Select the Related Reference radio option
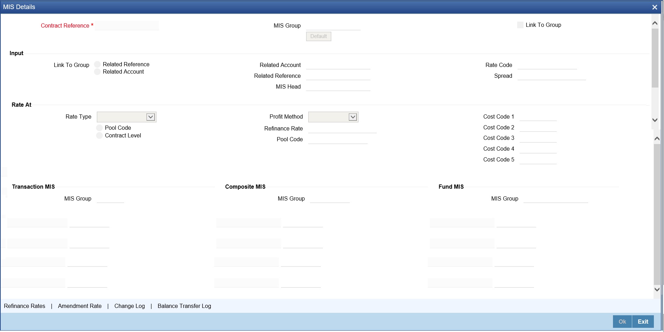Image resolution: width=664 pixels, height=332 pixels. 98,65
